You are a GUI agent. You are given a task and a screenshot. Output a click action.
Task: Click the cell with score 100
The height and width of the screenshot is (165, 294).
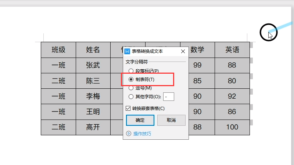(x=232, y=127)
